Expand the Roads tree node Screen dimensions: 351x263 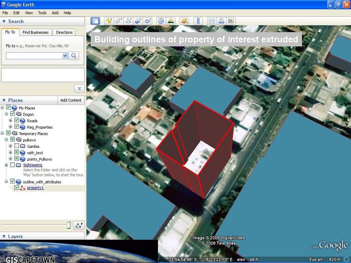[11, 120]
